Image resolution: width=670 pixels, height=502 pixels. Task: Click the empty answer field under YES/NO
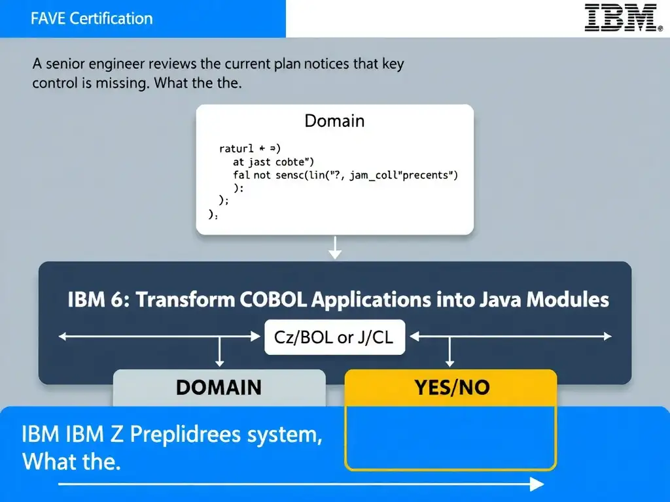pos(450,438)
